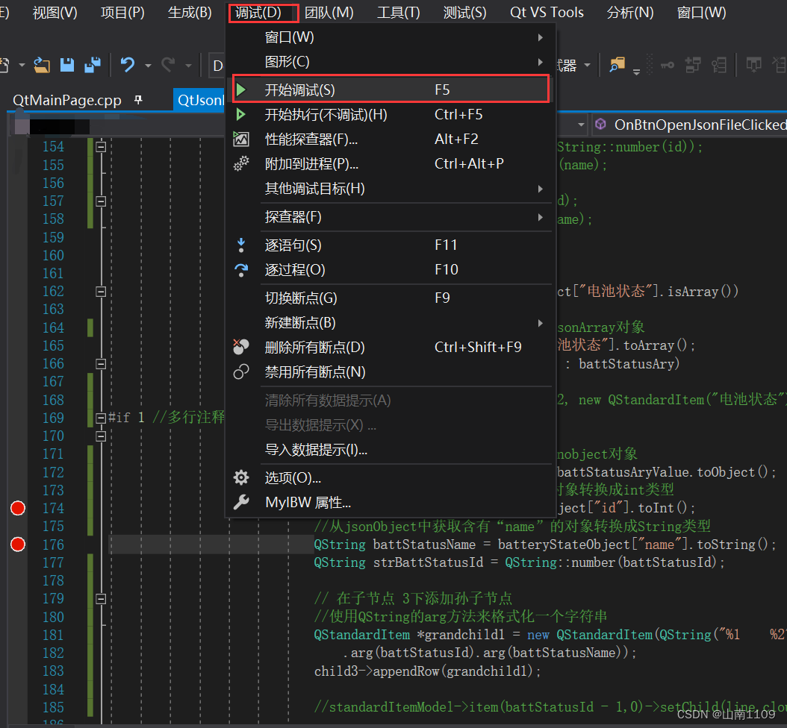Screen dimensions: 787x728
Task: Open the New Item dropdown arrow
Action: (x=22, y=66)
